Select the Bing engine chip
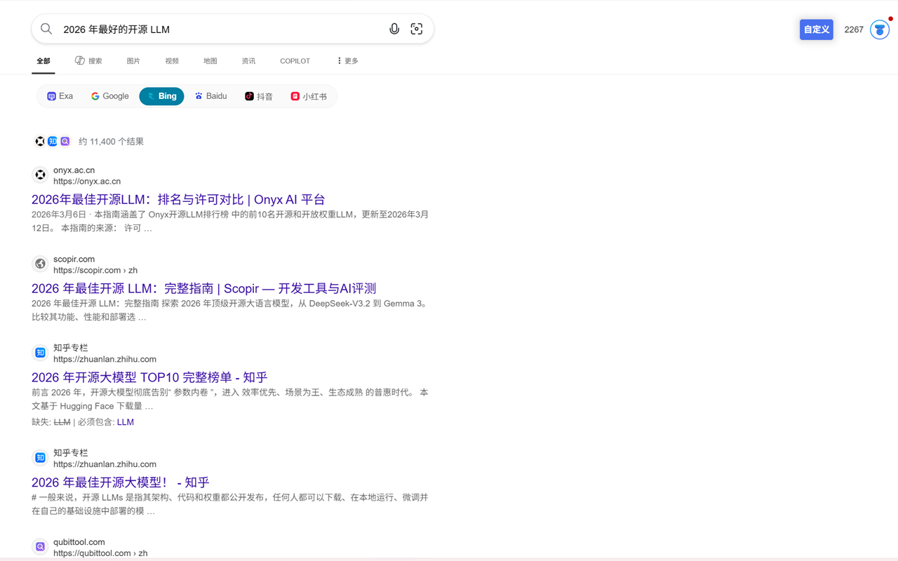This screenshot has width=898, height=561. click(x=161, y=96)
